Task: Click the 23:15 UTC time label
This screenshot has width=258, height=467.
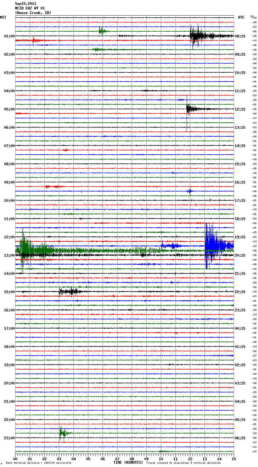Action: point(240,310)
